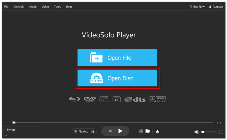Click the Playing status box
The width and height of the screenshot is (227, 140).
[22, 132]
